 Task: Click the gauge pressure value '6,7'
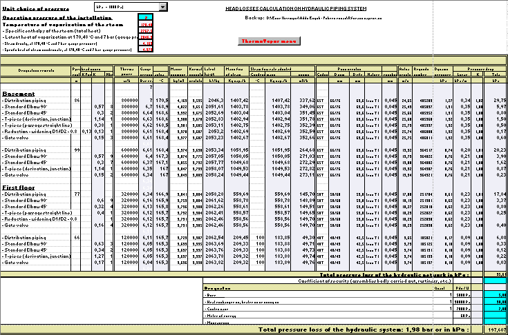[x=149, y=107]
